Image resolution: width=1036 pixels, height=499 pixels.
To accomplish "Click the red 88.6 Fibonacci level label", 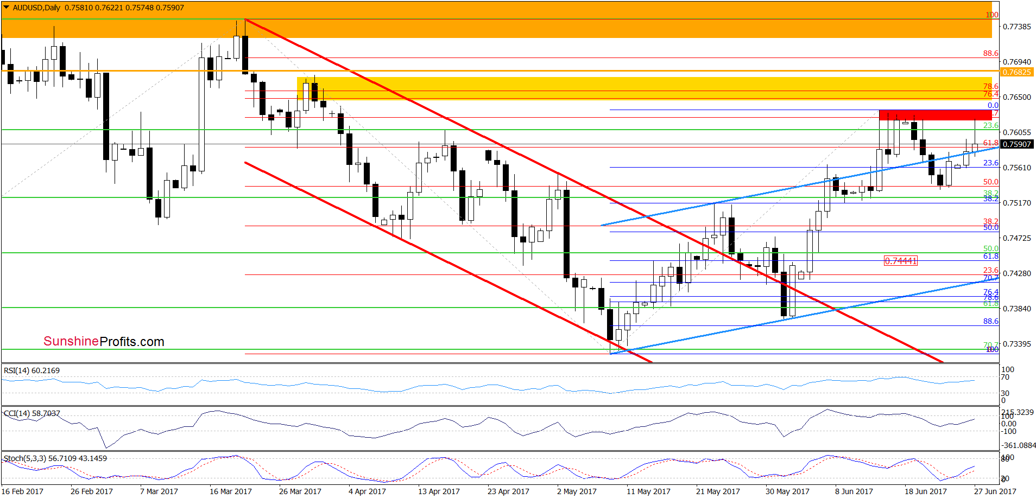I will (991, 53).
